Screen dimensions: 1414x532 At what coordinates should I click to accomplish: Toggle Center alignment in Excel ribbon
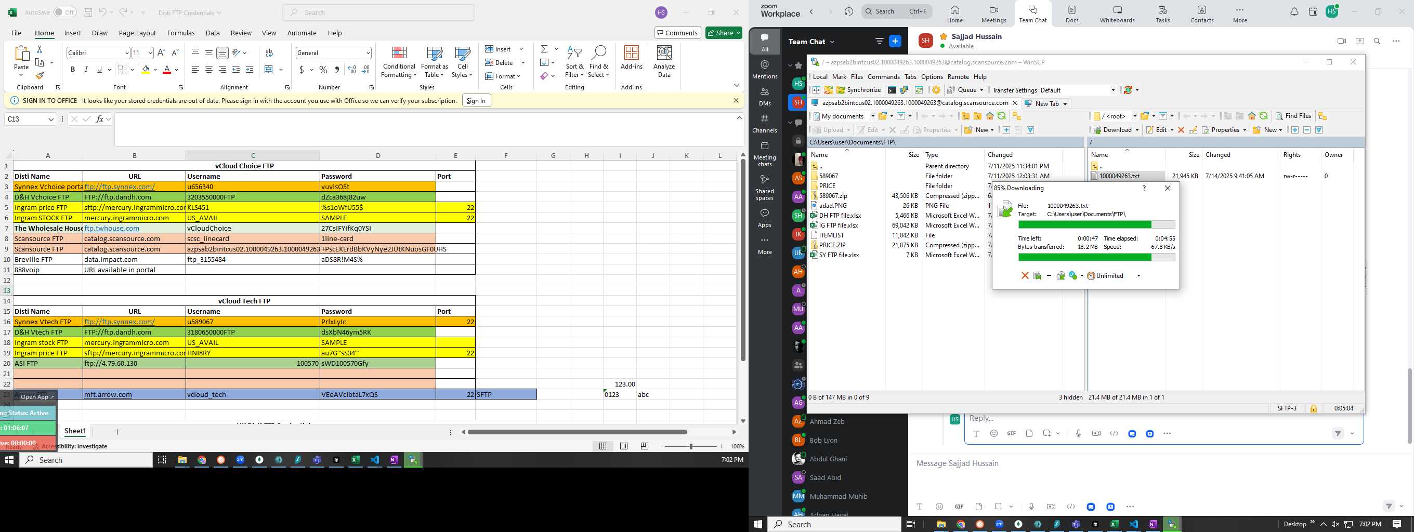[209, 70]
